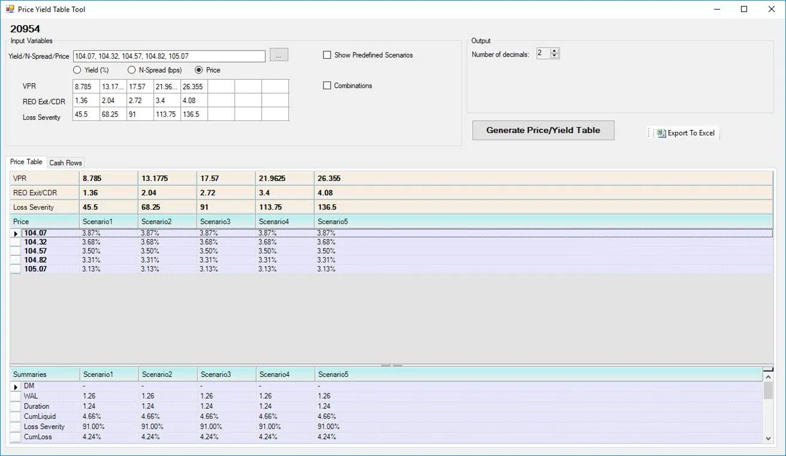
Task: Enable the Combinations checkbox
Action: 327,86
